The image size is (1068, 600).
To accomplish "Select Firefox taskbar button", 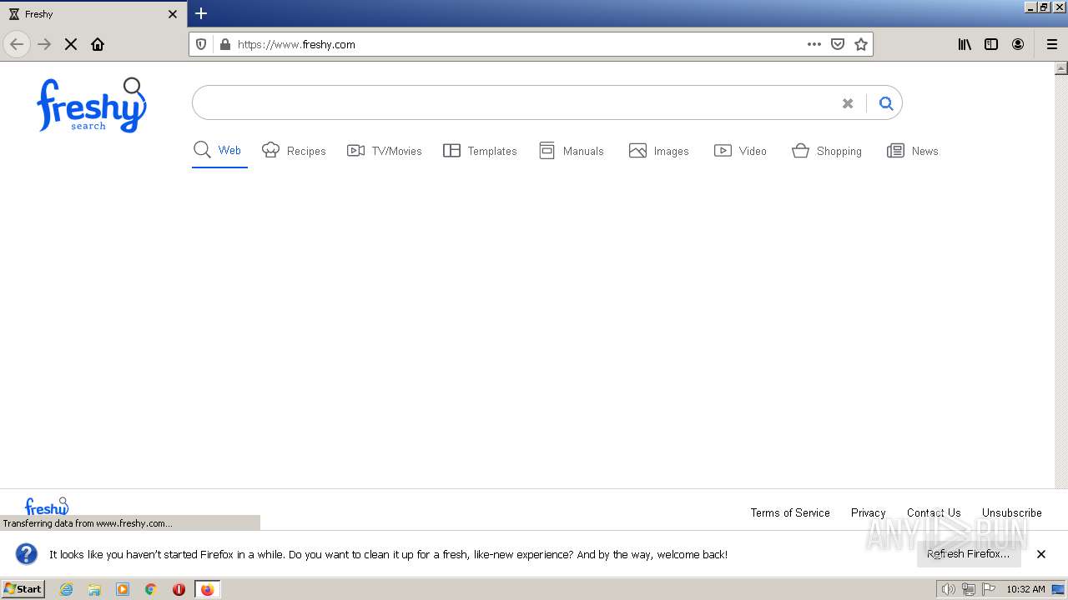I will (208, 589).
